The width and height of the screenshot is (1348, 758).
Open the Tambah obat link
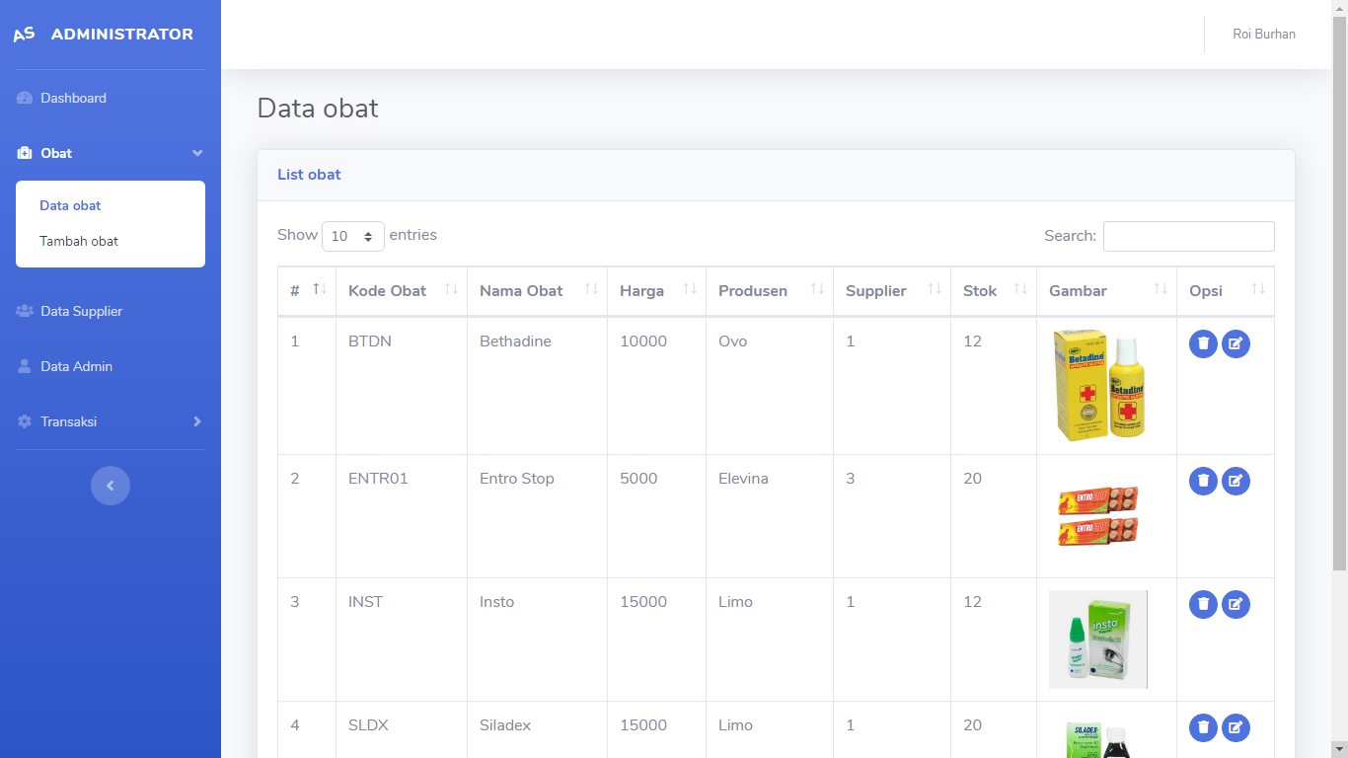click(x=79, y=241)
